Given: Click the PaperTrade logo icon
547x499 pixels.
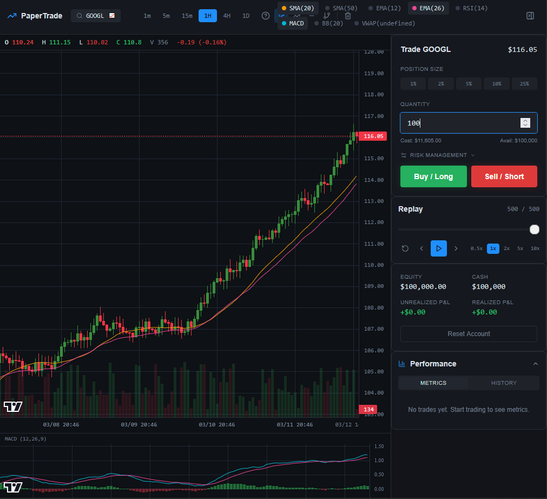Looking at the screenshot, I should [x=12, y=16].
